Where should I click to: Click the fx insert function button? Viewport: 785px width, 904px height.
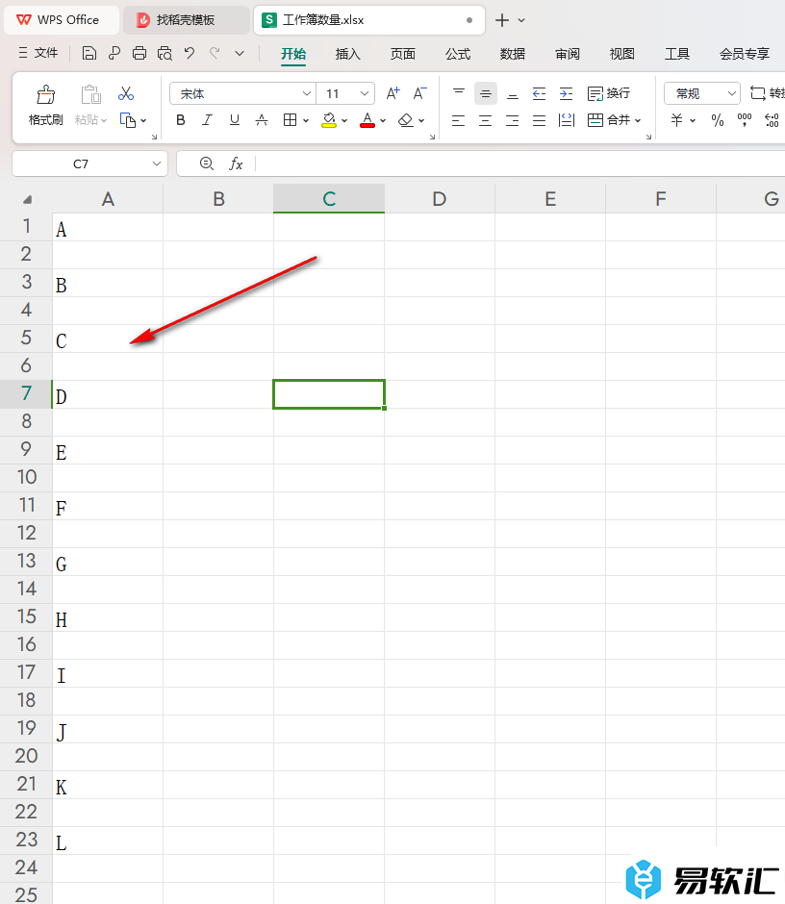236,163
